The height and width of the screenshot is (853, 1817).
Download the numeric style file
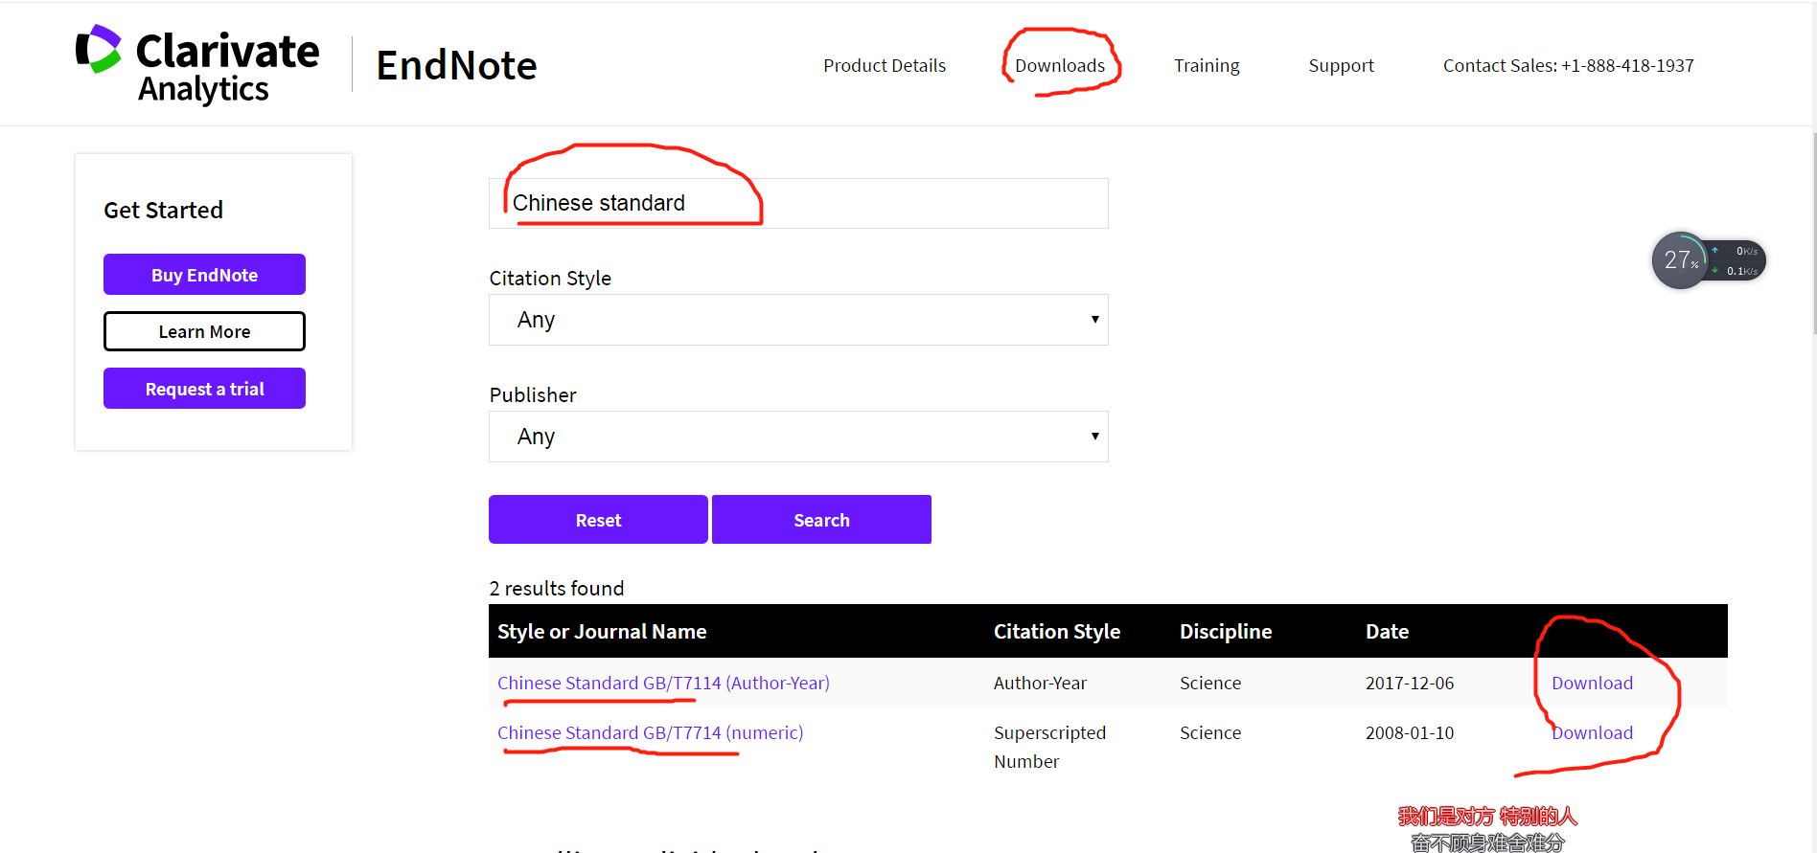pyautogui.click(x=1592, y=732)
